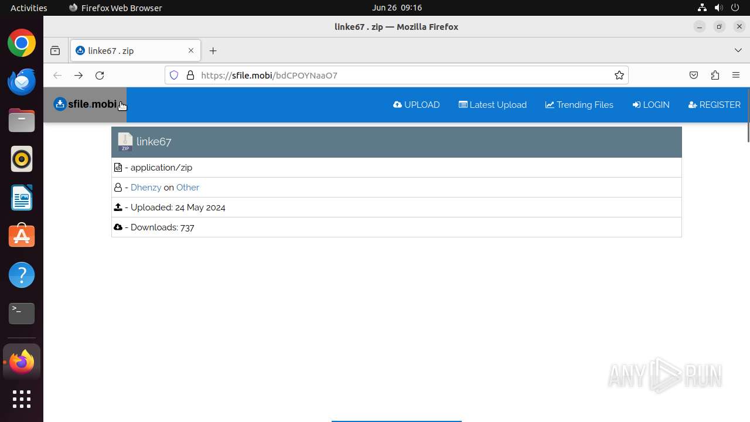Reload the current page
The height and width of the screenshot is (422, 750).
100,75
